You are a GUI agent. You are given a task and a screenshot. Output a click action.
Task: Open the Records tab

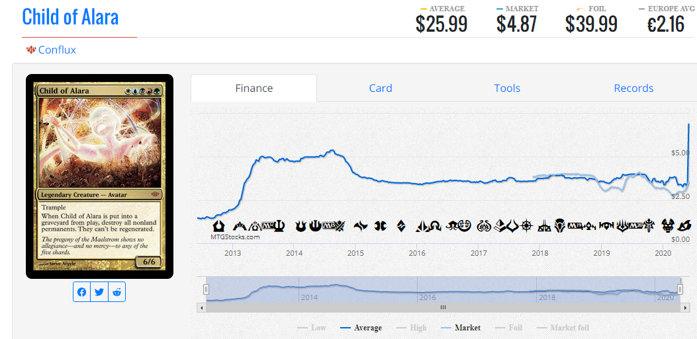coord(633,88)
